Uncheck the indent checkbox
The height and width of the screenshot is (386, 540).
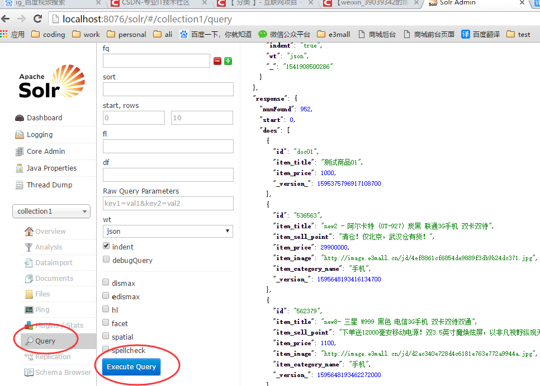tap(106, 246)
